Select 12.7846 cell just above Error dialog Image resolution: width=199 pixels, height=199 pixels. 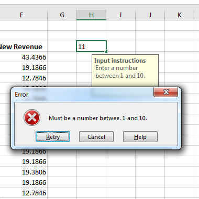(24, 78)
